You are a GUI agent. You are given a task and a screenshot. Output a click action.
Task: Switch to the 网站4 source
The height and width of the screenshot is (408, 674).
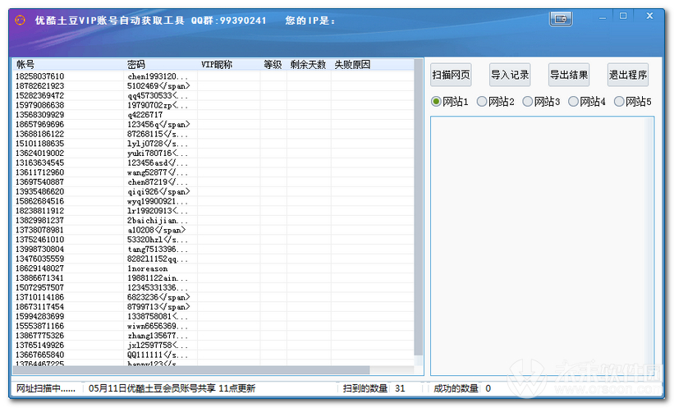coord(573,102)
